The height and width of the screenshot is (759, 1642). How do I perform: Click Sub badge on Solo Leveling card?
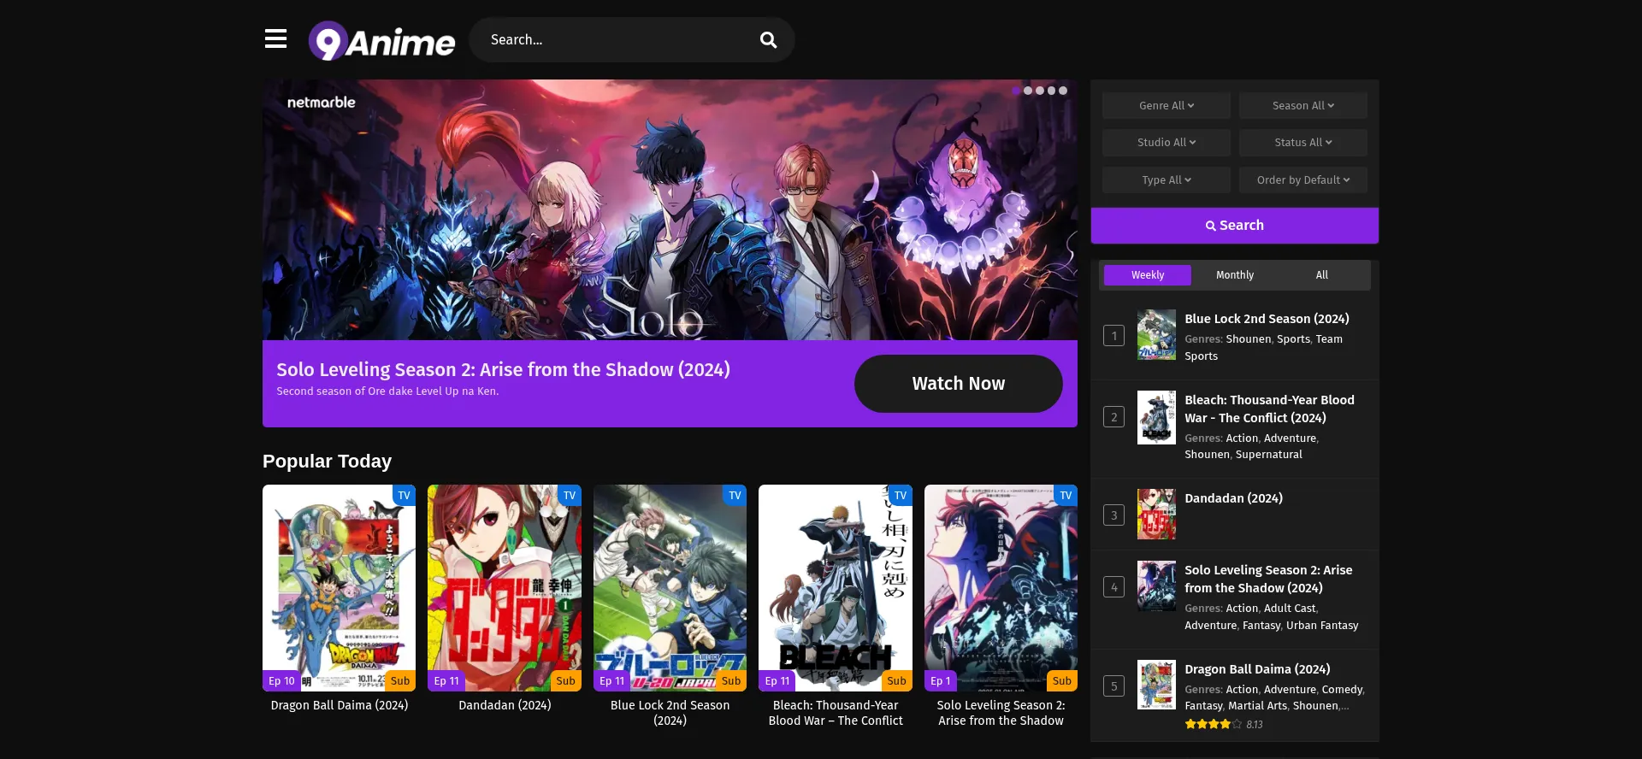point(1062,681)
